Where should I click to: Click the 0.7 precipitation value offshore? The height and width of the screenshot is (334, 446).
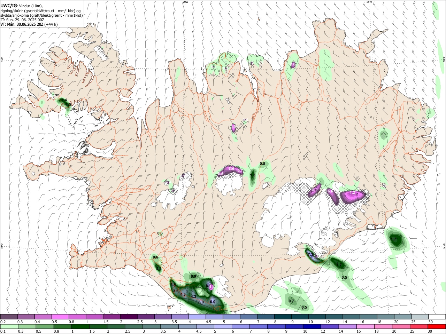[x=291, y=301]
